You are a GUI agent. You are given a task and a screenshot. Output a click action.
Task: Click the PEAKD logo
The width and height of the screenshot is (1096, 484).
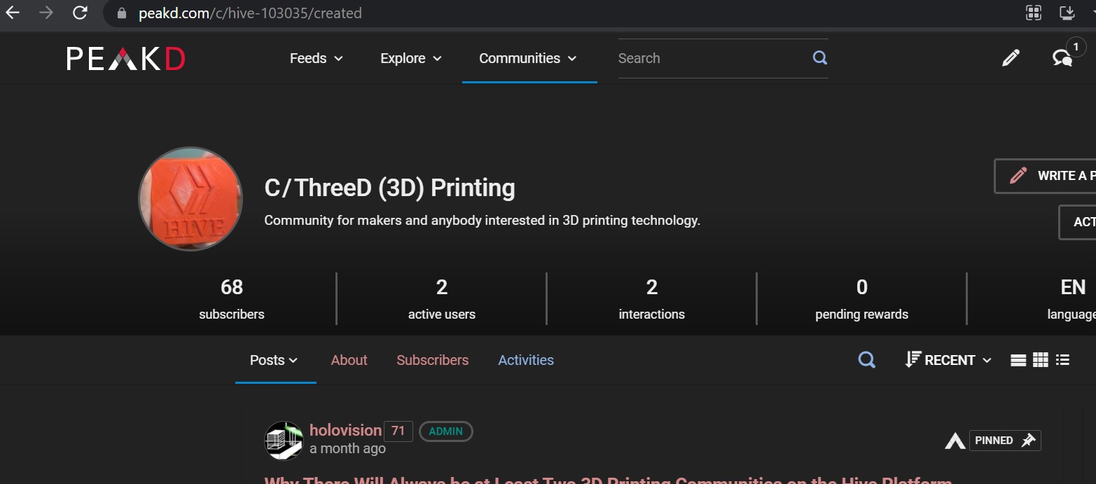(x=126, y=59)
